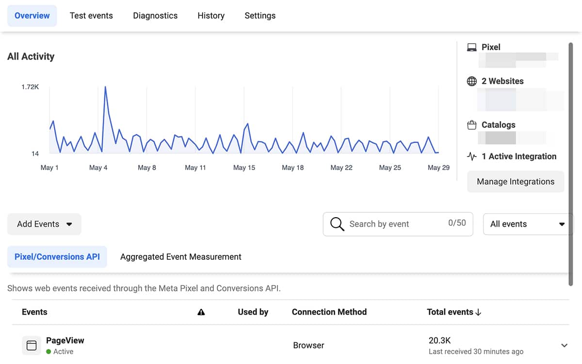Click the vertical scrollbar on the right
Viewport: 582px width, 364px height.
point(570,165)
